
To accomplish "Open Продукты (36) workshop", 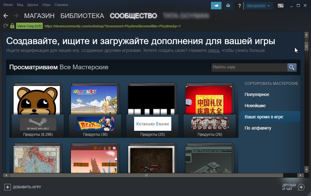I will 95,134.
